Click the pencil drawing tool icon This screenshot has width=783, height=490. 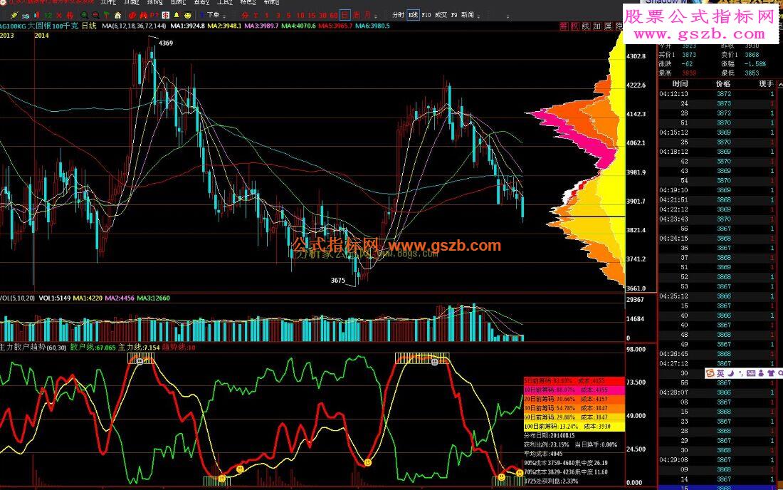(14, 16)
